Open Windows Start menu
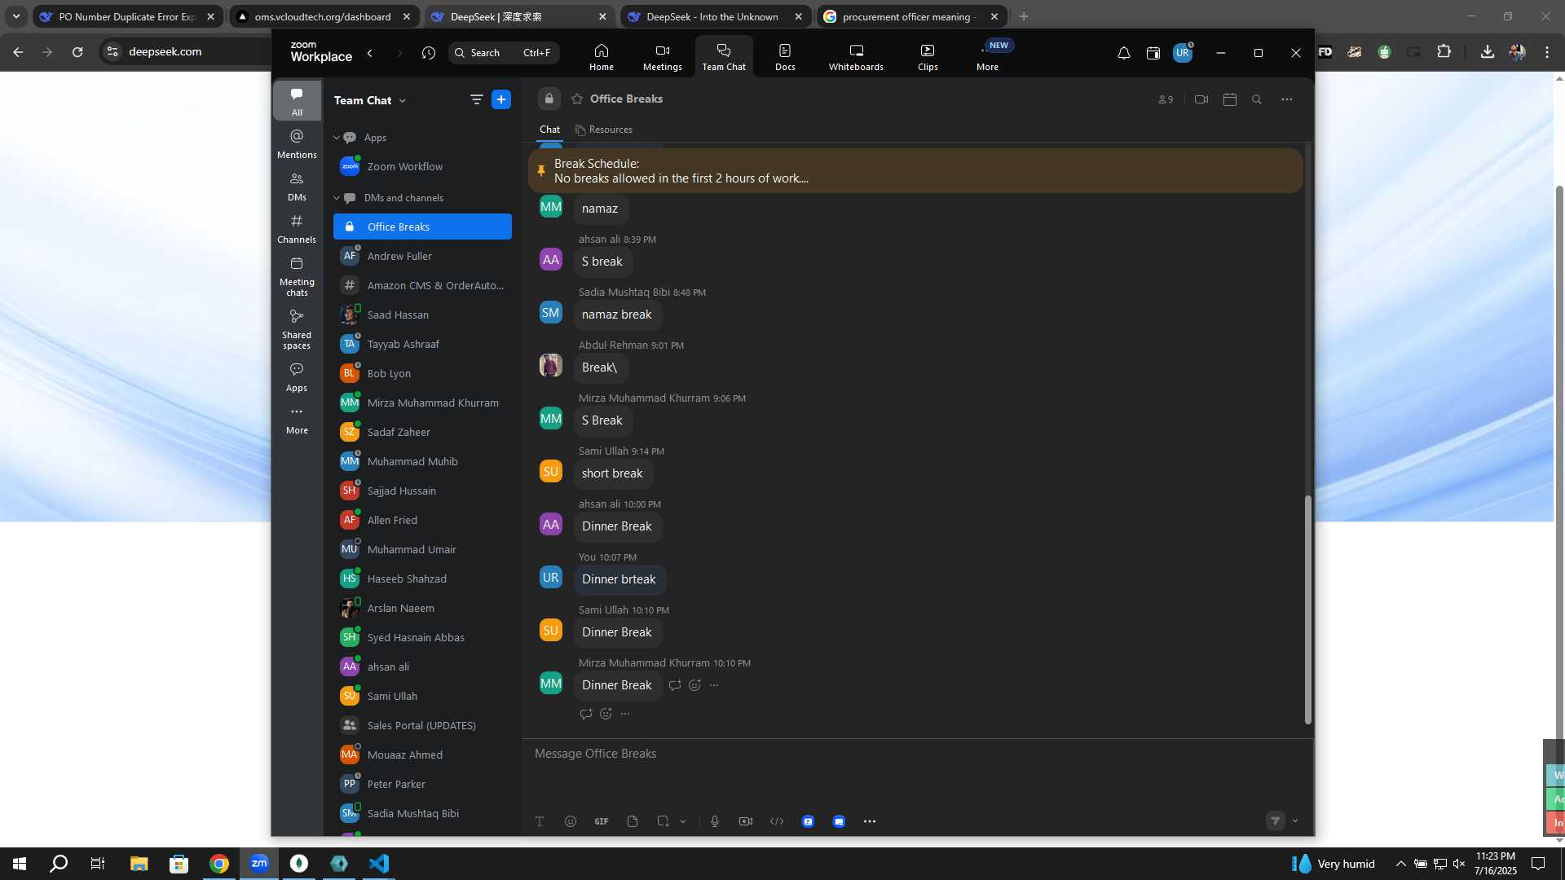This screenshot has width=1565, height=880. (x=20, y=864)
